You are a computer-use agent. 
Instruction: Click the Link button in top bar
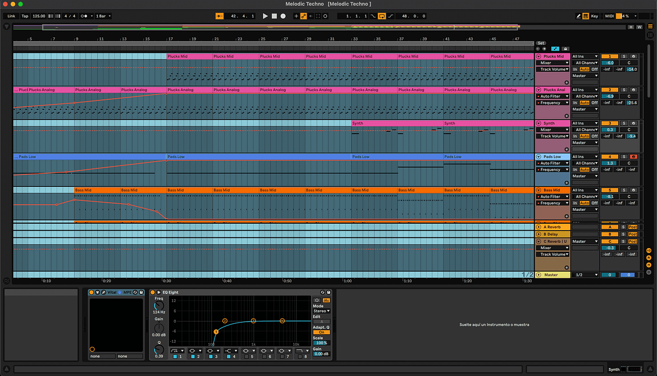[x=11, y=16]
